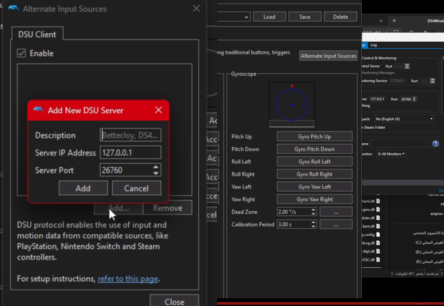Click the Description field in DSU dialog

pyautogui.click(x=130, y=135)
